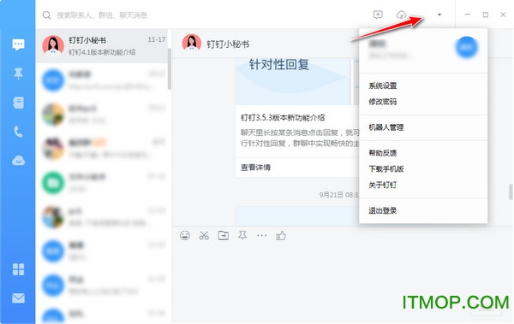Open 关于钉钉 menu entry

[x=383, y=185]
